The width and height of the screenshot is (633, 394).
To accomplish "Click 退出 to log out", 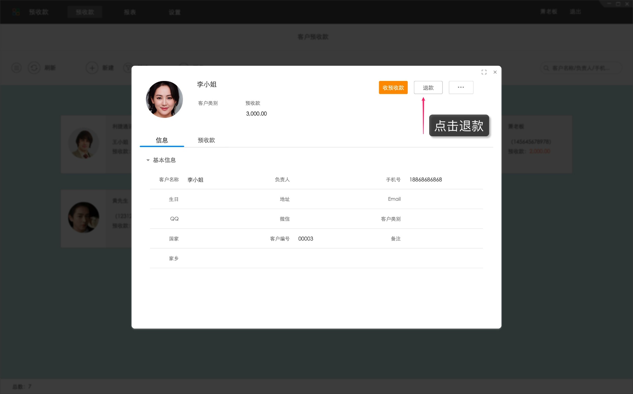I will (575, 11).
